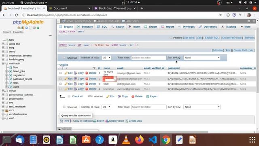The width and height of the screenshot is (259, 146).
Task: Open the Export tab
Action: (151, 27)
